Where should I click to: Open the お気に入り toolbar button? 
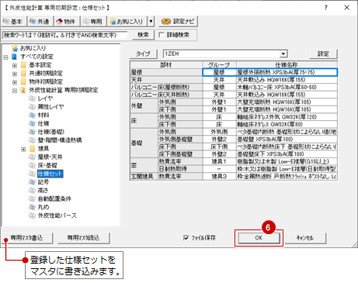[x=127, y=22]
